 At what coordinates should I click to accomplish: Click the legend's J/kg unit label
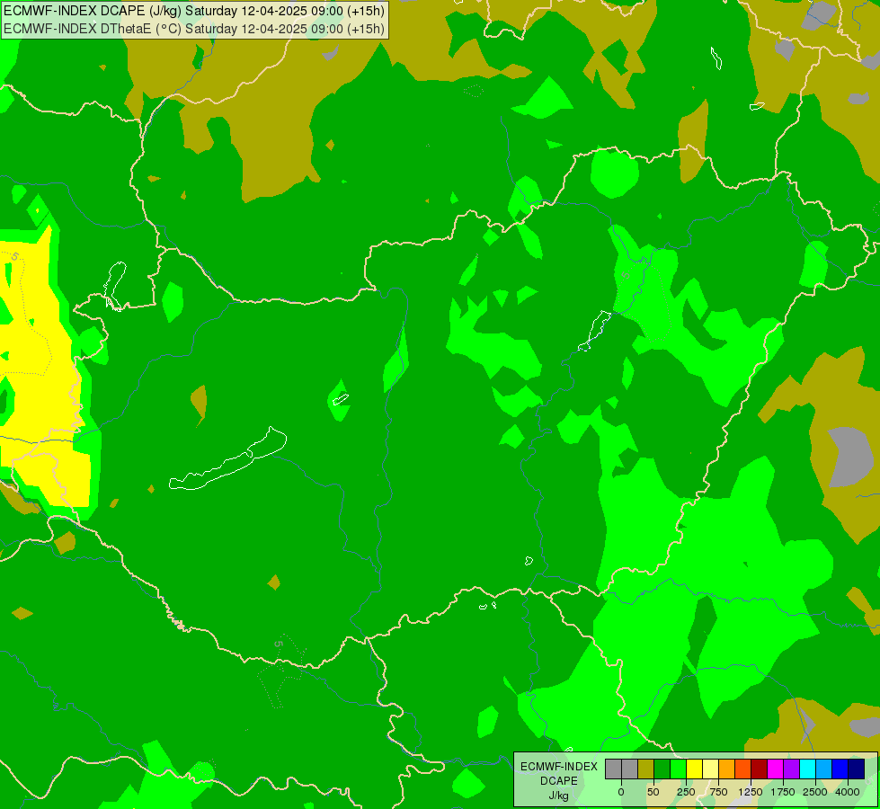(558, 796)
